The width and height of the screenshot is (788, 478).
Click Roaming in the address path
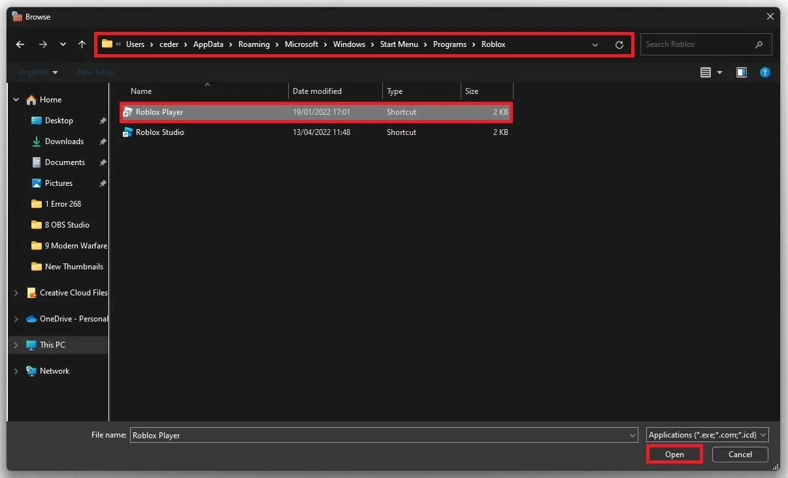(254, 44)
